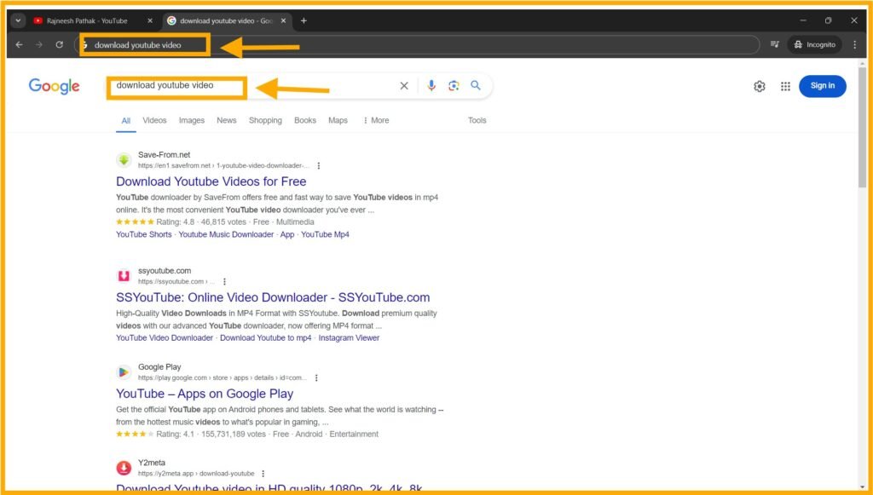
Task: Click the ssyoutube.com favicon
Action: pos(124,276)
